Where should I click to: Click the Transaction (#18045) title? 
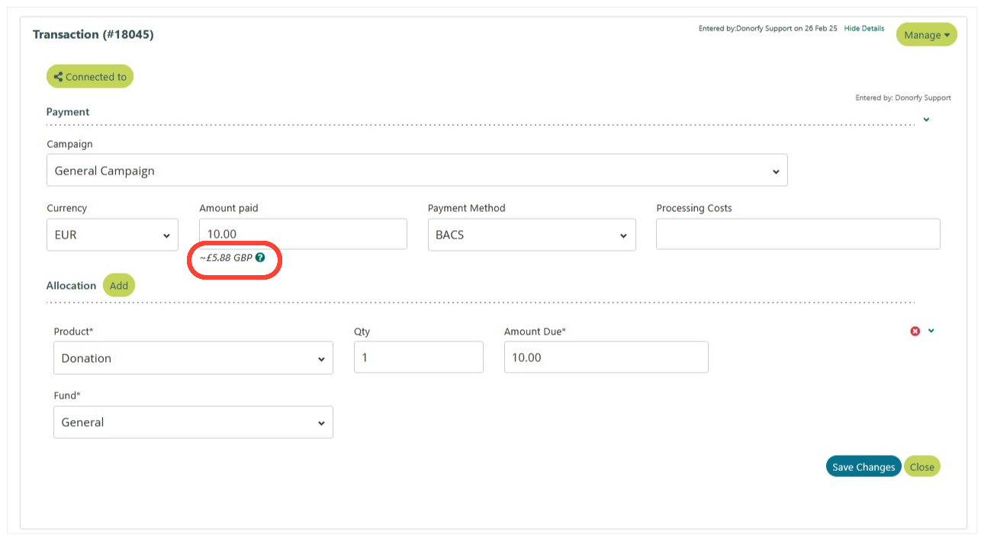(93, 34)
